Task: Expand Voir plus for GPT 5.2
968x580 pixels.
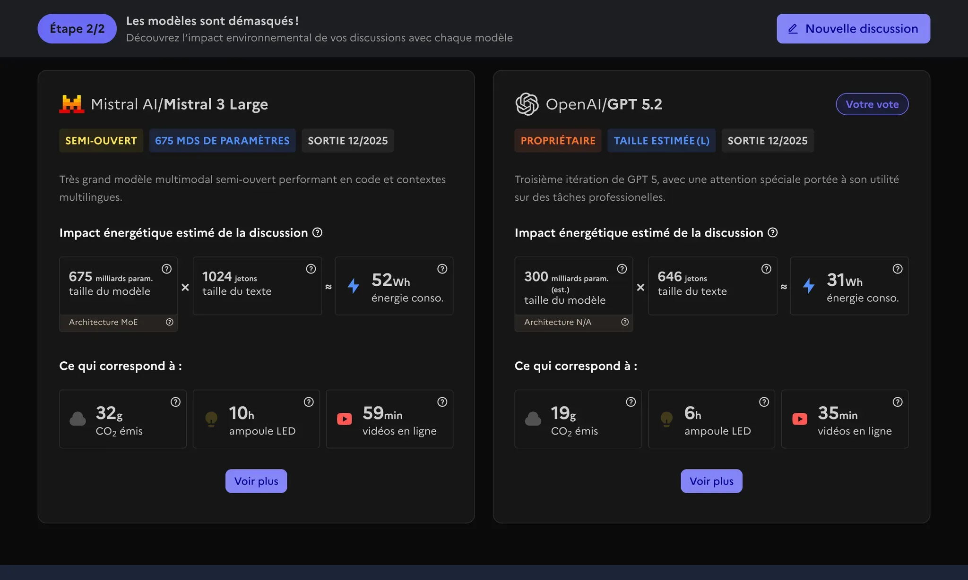Action: [711, 481]
